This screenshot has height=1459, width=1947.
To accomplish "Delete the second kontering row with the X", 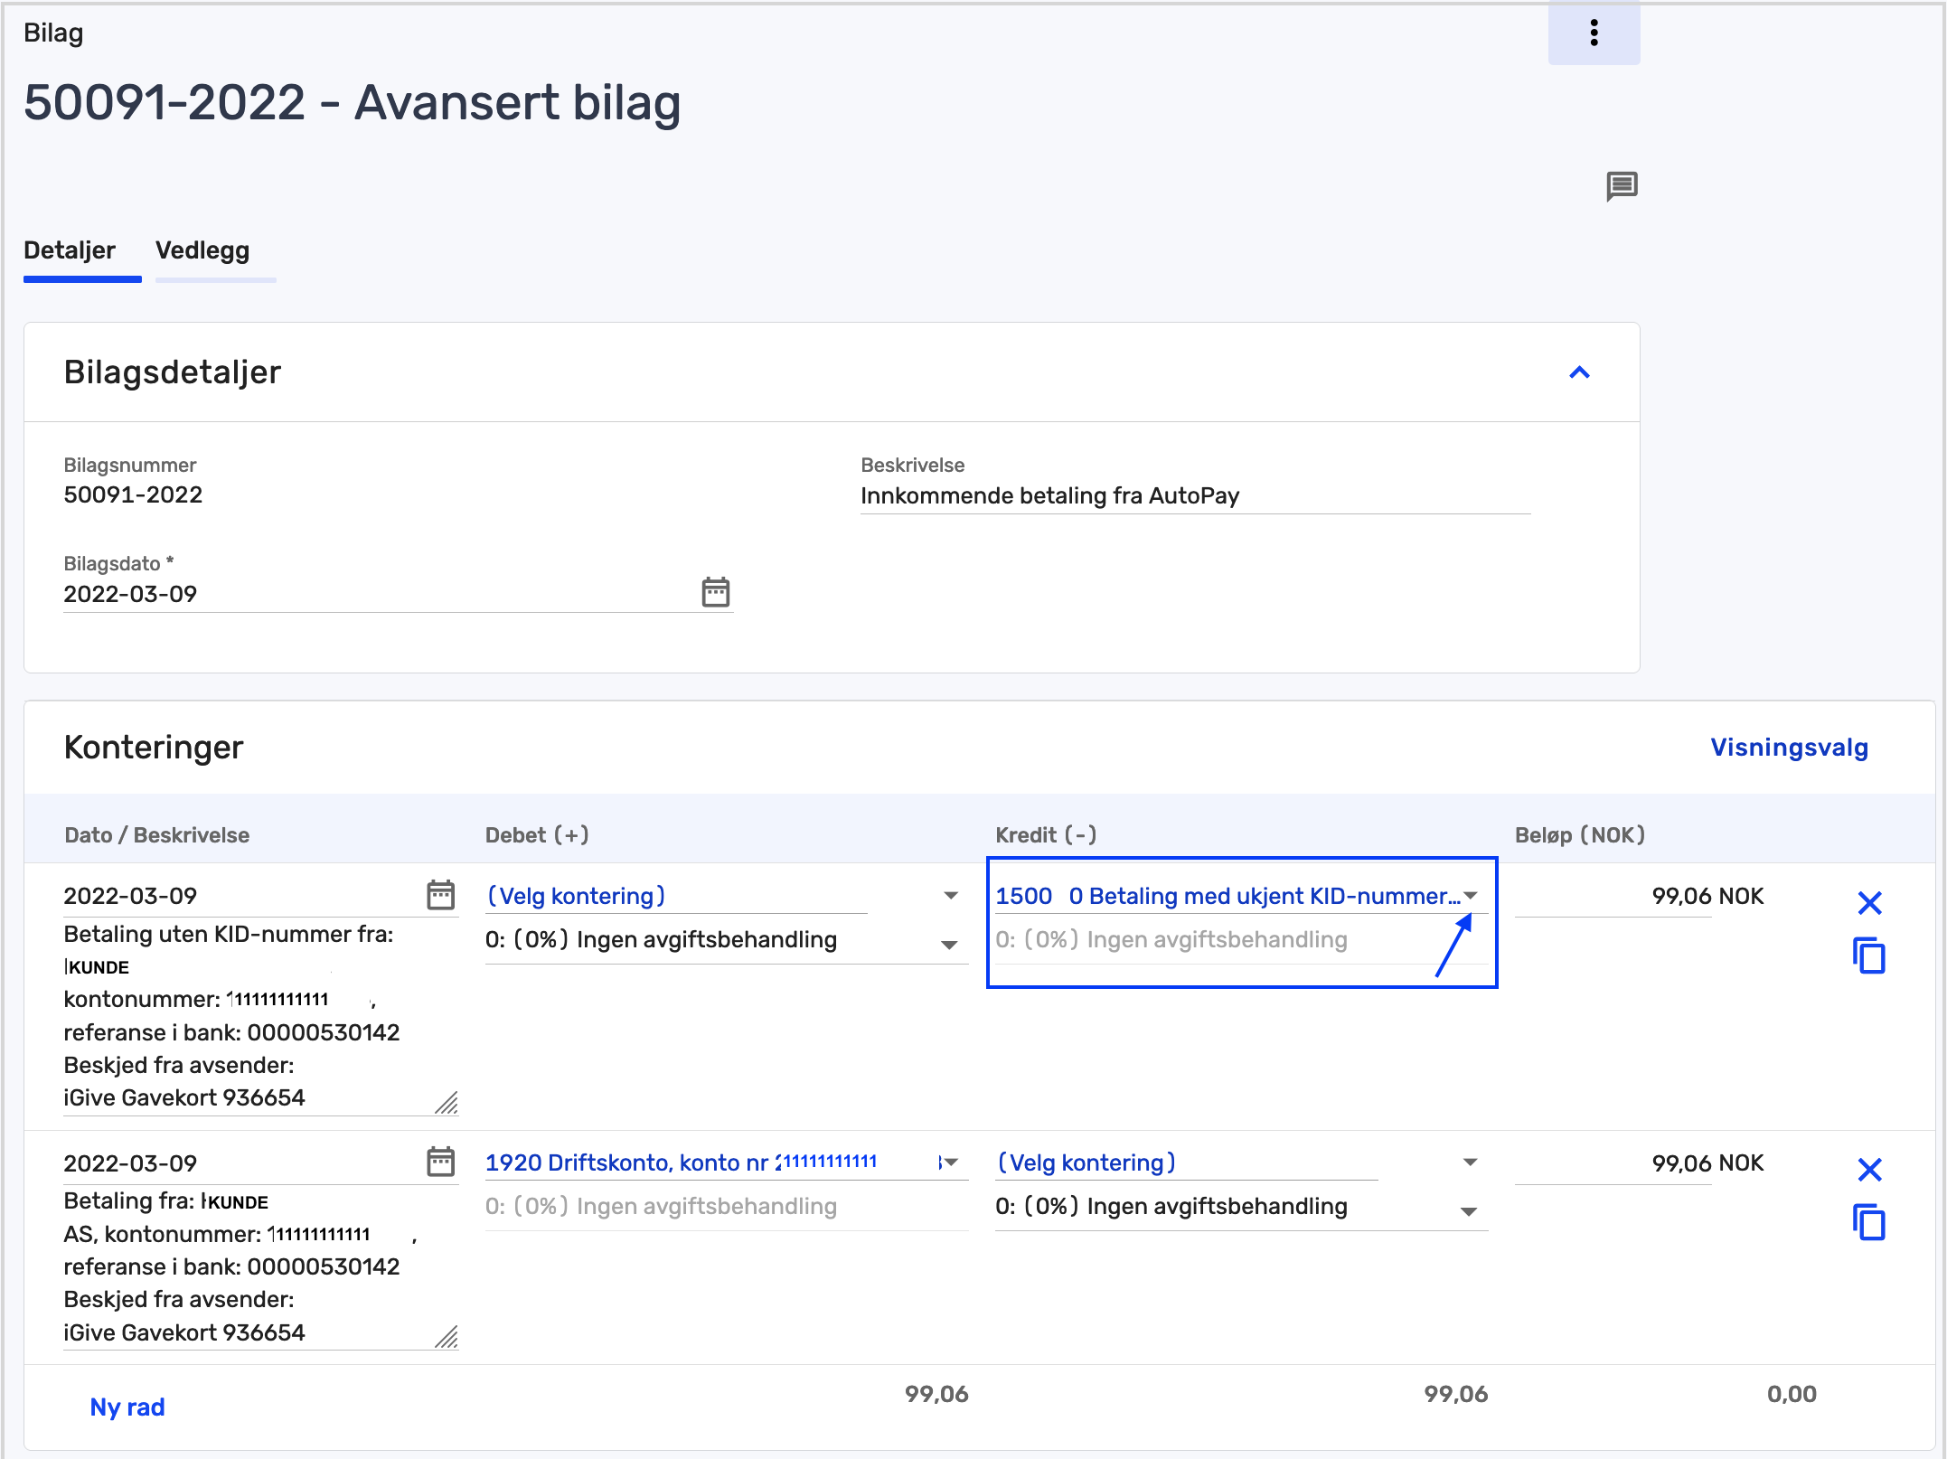I will tap(1868, 1169).
